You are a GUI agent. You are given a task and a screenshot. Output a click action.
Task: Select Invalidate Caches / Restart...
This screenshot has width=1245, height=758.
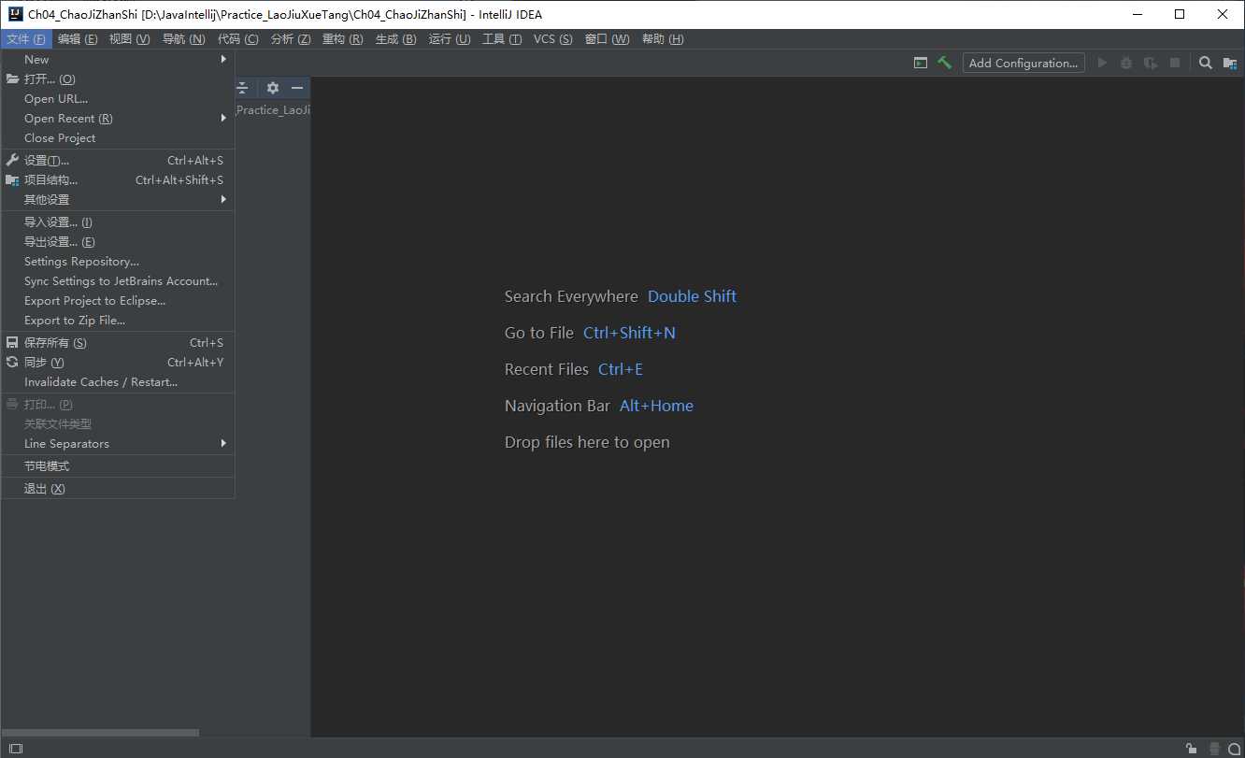click(118, 381)
